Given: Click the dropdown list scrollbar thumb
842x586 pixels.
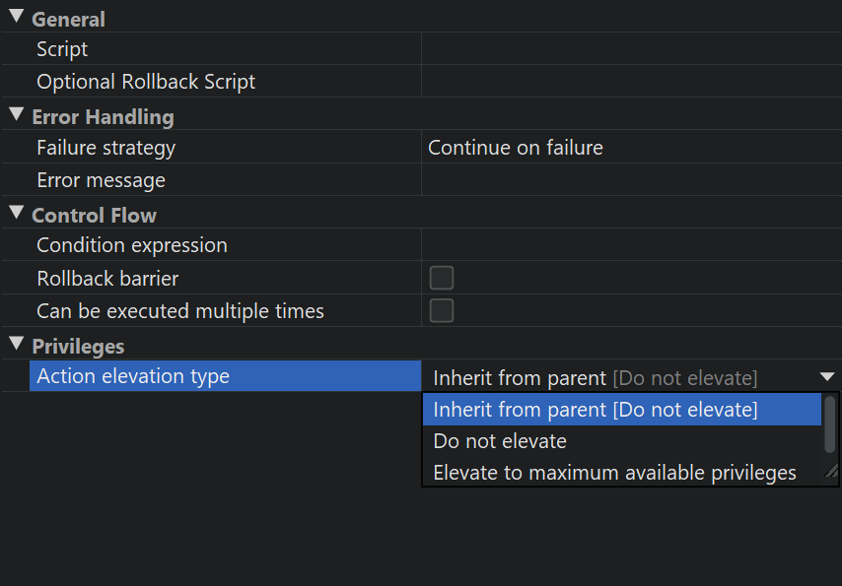Looking at the screenshot, I should tap(830, 423).
